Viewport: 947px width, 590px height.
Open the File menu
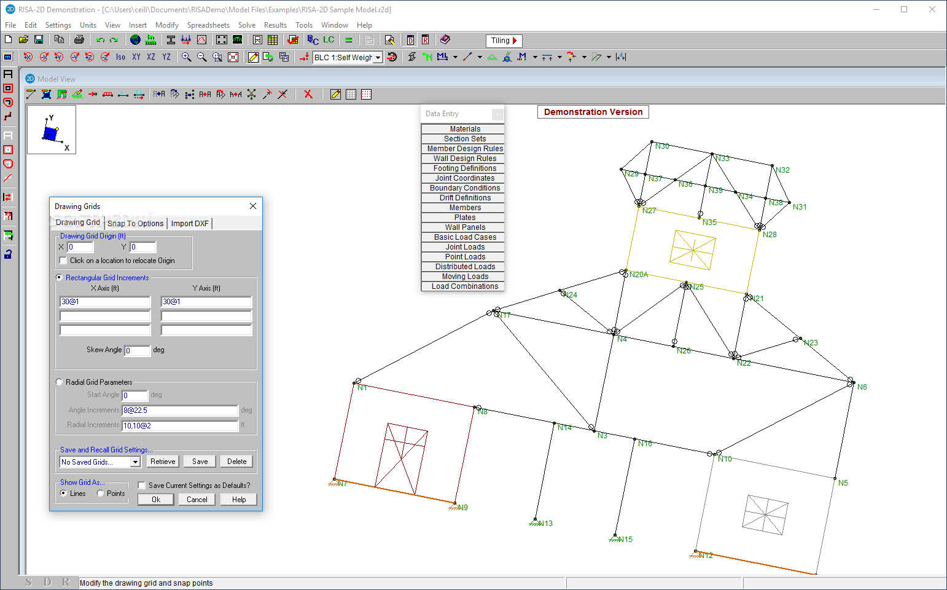10,25
